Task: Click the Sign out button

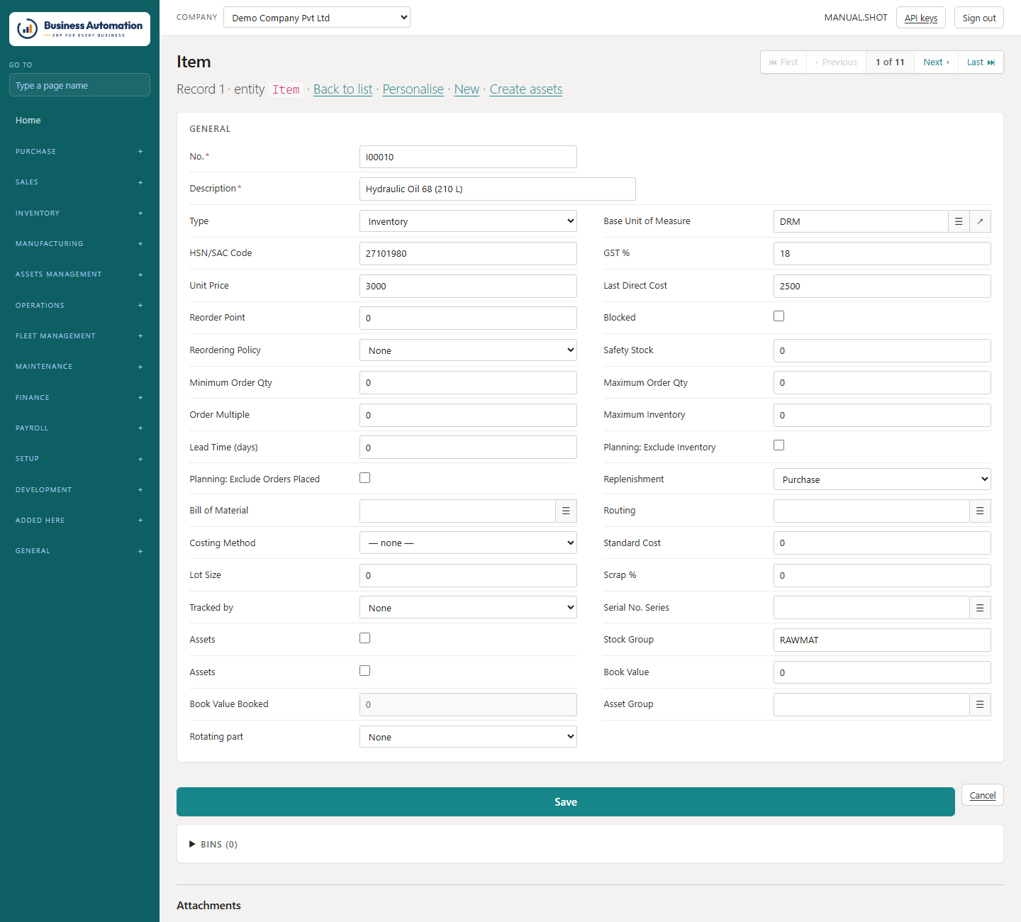Action: pyautogui.click(x=979, y=18)
